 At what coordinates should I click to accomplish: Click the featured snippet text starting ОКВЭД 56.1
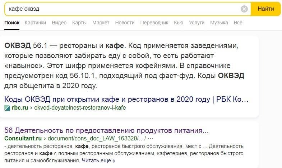(x=124, y=66)
